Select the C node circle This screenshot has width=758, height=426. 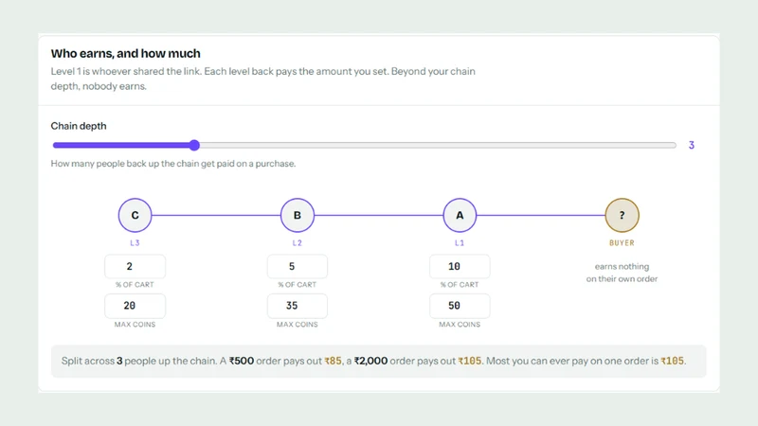(135, 215)
